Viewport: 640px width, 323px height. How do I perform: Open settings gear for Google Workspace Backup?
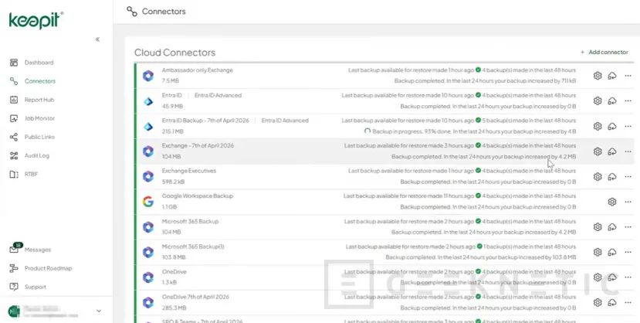(x=612, y=202)
